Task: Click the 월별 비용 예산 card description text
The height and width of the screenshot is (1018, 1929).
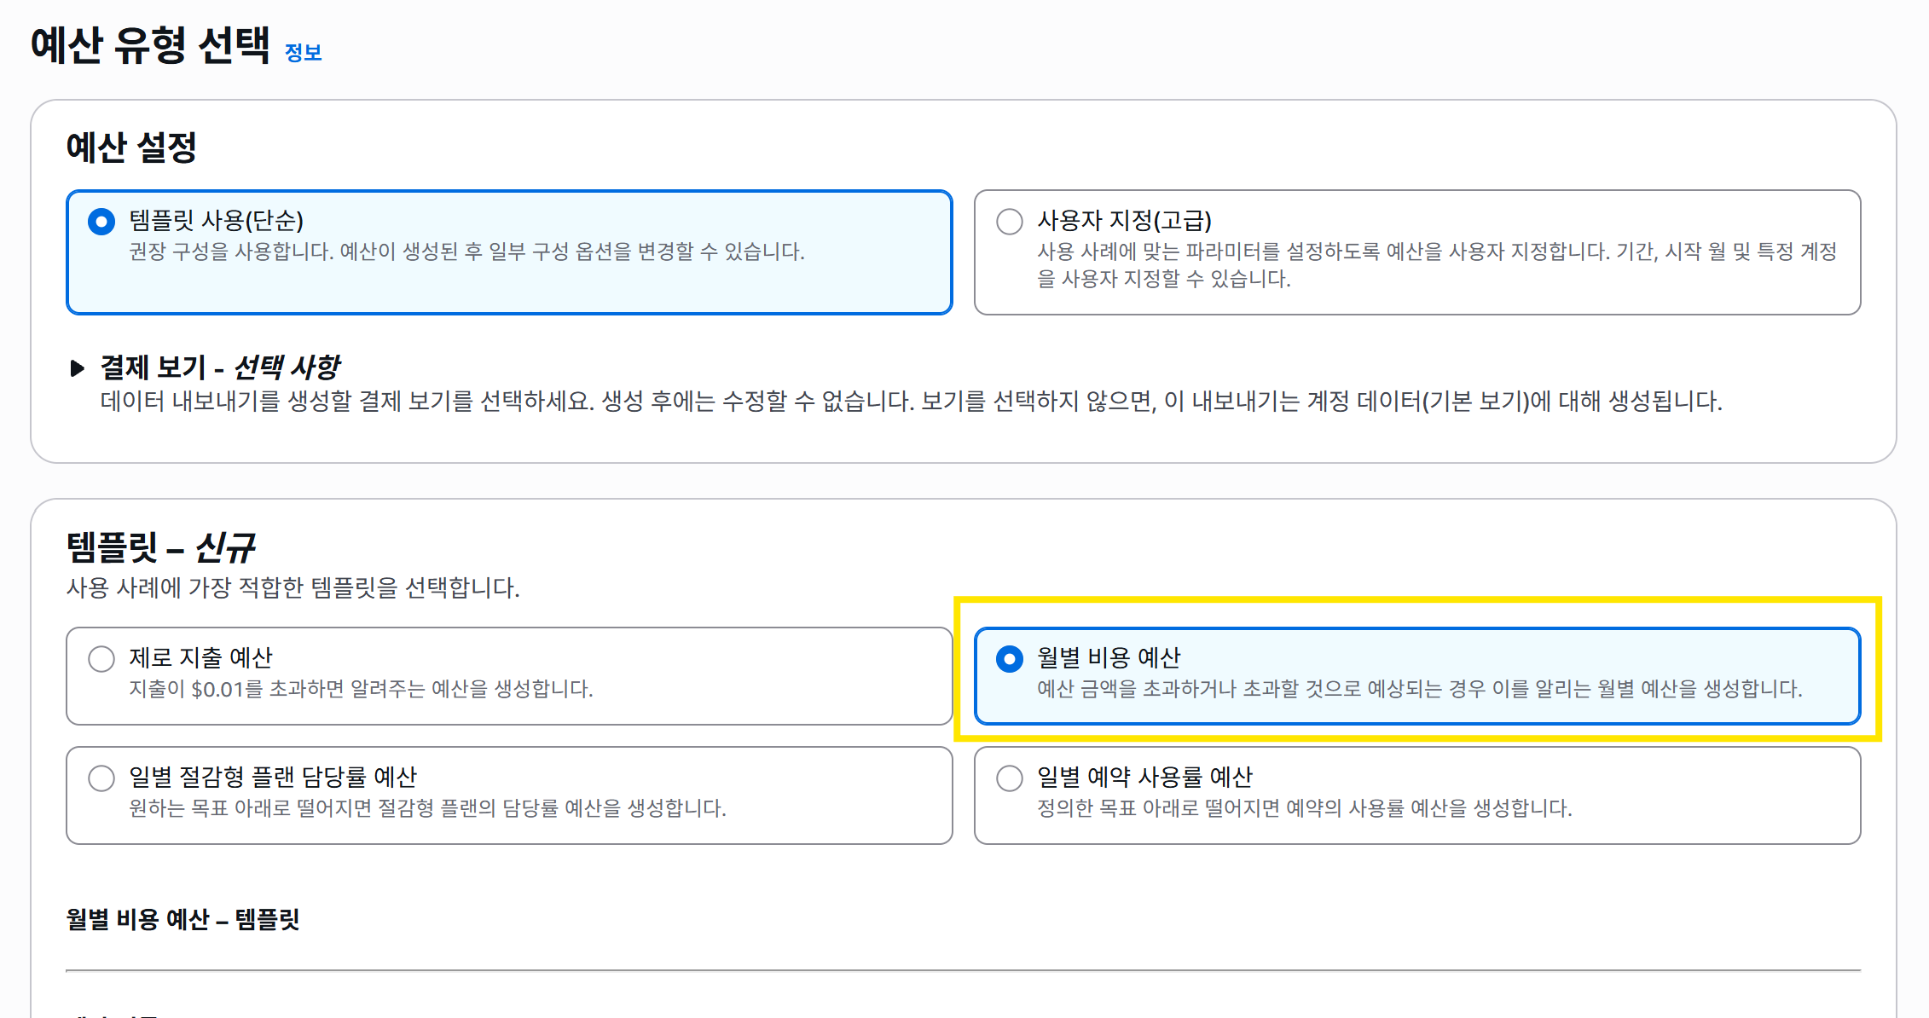Action: (1418, 689)
